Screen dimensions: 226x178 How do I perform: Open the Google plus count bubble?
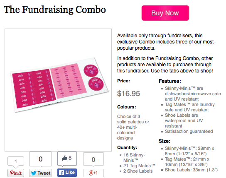tap(93, 159)
